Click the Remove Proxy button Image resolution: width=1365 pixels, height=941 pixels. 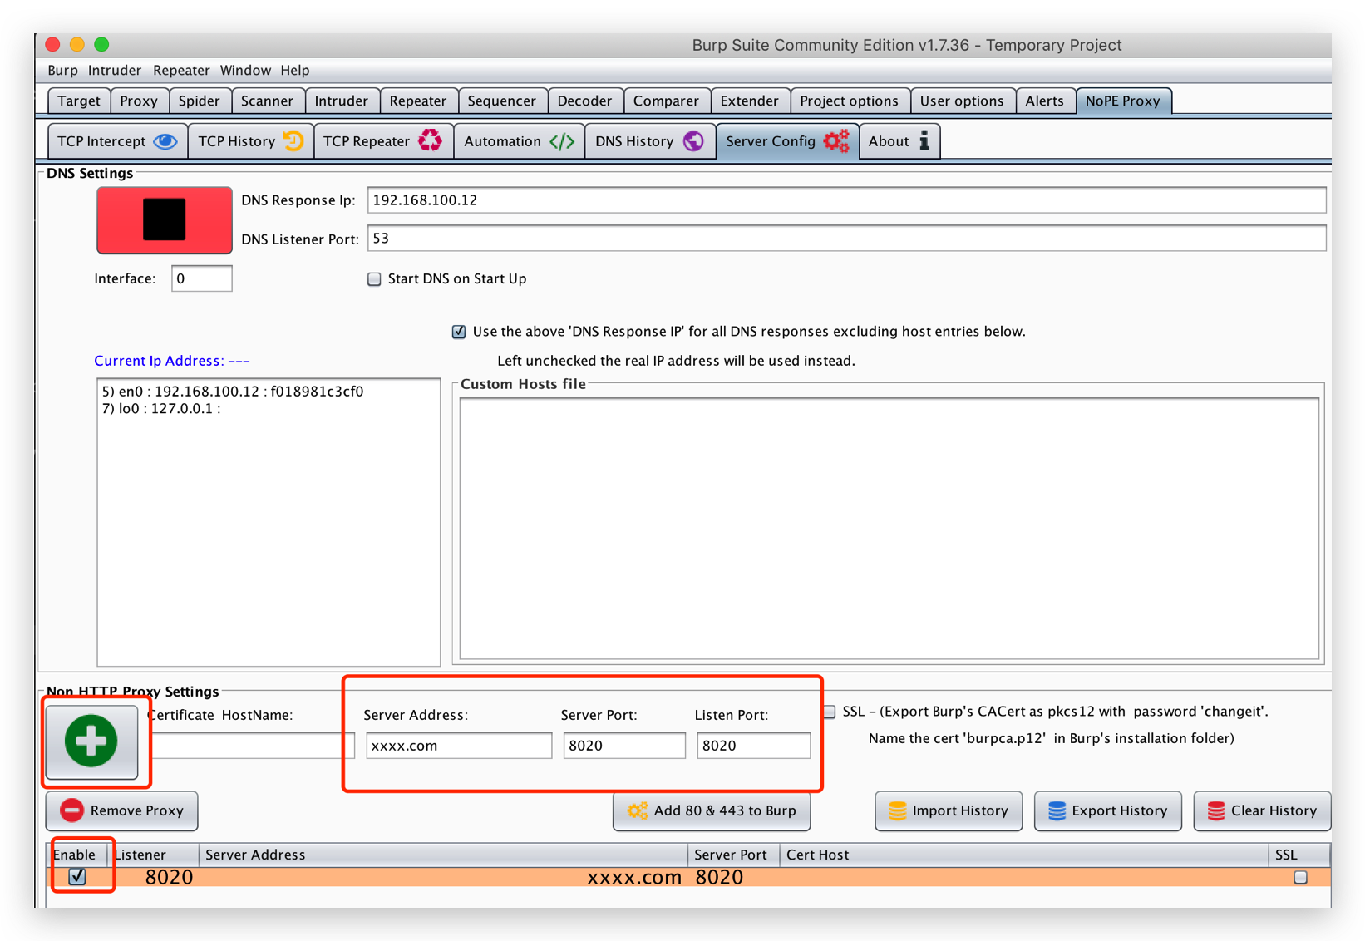coord(122,810)
